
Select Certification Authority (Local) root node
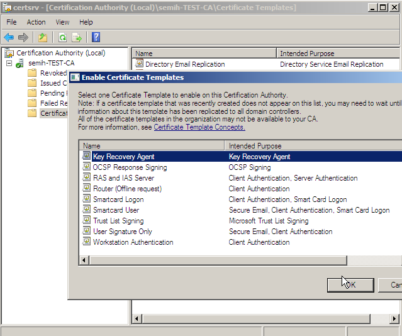(x=60, y=53)
